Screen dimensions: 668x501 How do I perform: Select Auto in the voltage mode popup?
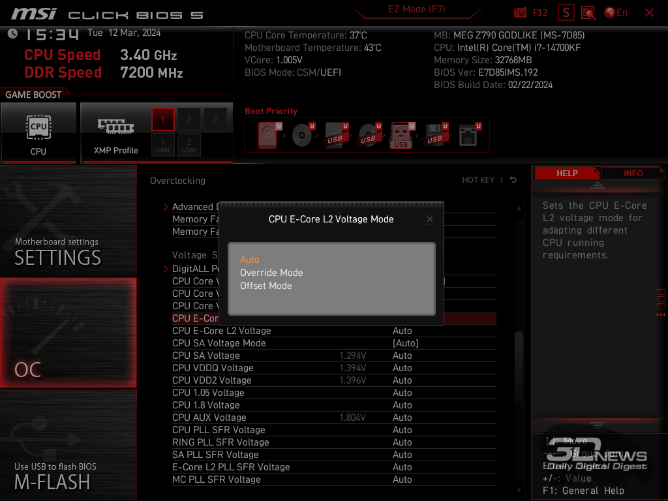pos(249,260)
